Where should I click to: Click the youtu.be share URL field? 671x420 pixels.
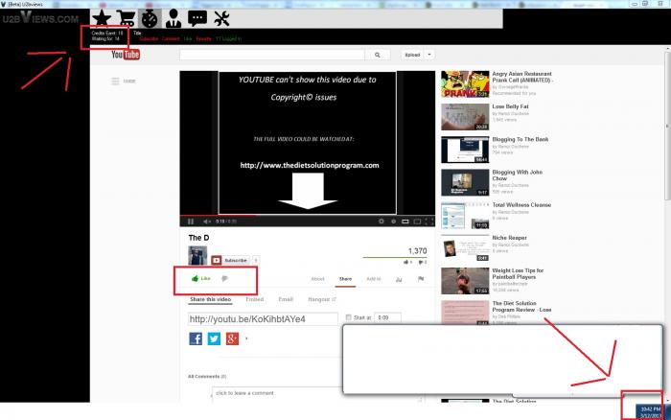[x=263, y=319]
